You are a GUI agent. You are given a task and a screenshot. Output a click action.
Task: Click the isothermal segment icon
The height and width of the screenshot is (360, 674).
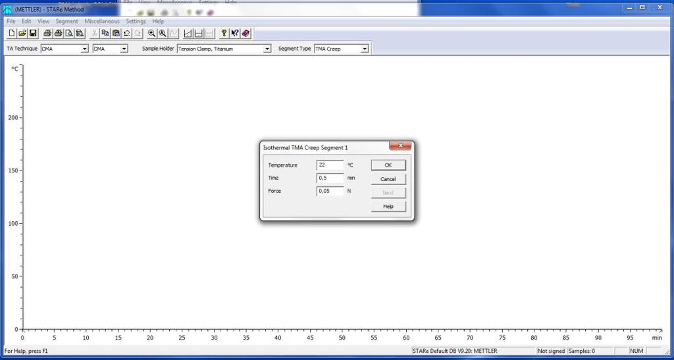click(199, 33)
